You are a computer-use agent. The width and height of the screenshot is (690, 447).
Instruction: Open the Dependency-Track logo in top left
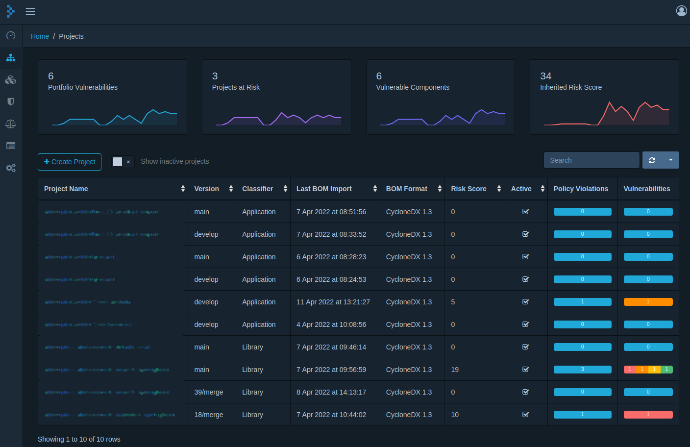10,11
